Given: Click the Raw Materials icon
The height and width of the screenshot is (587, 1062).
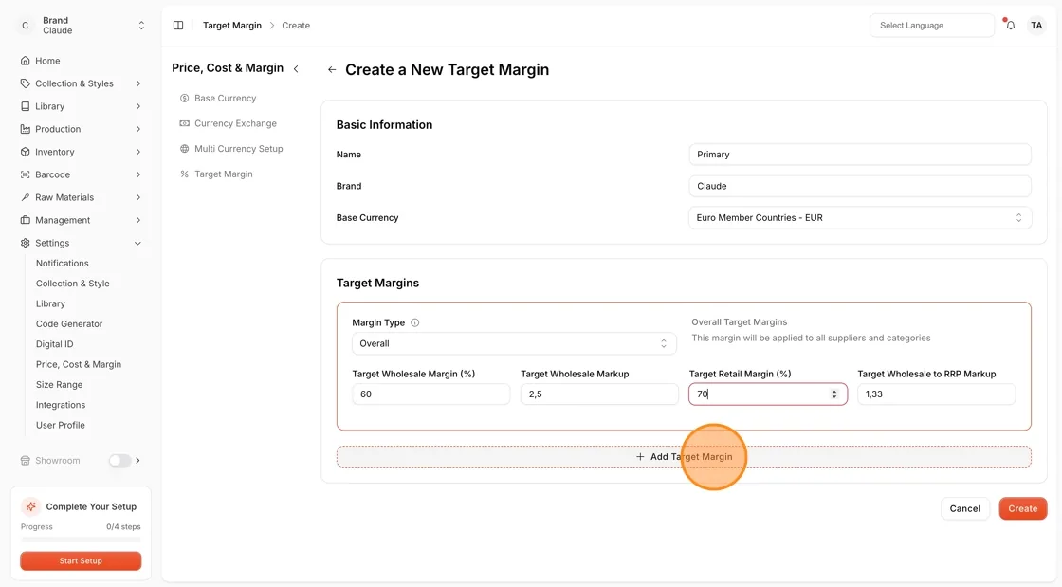Looking at the screenshot, I should click(25, 197).
